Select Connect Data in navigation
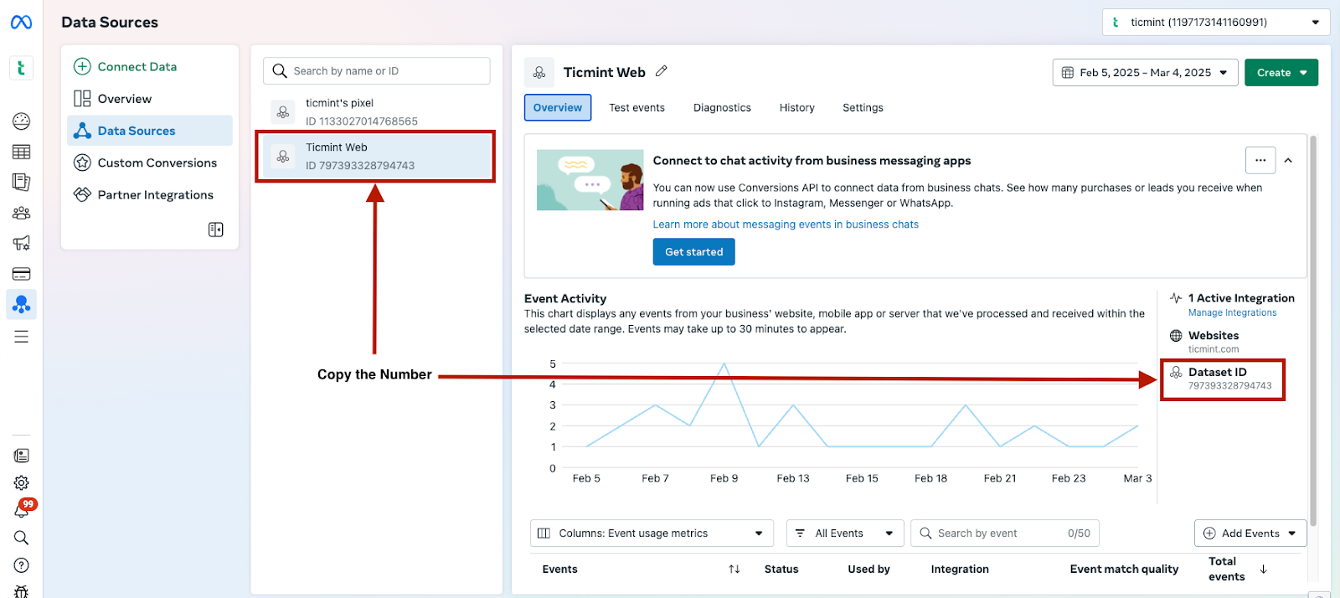The width and height of the screenshot is (1340, 598). click(x=149, y=66)
